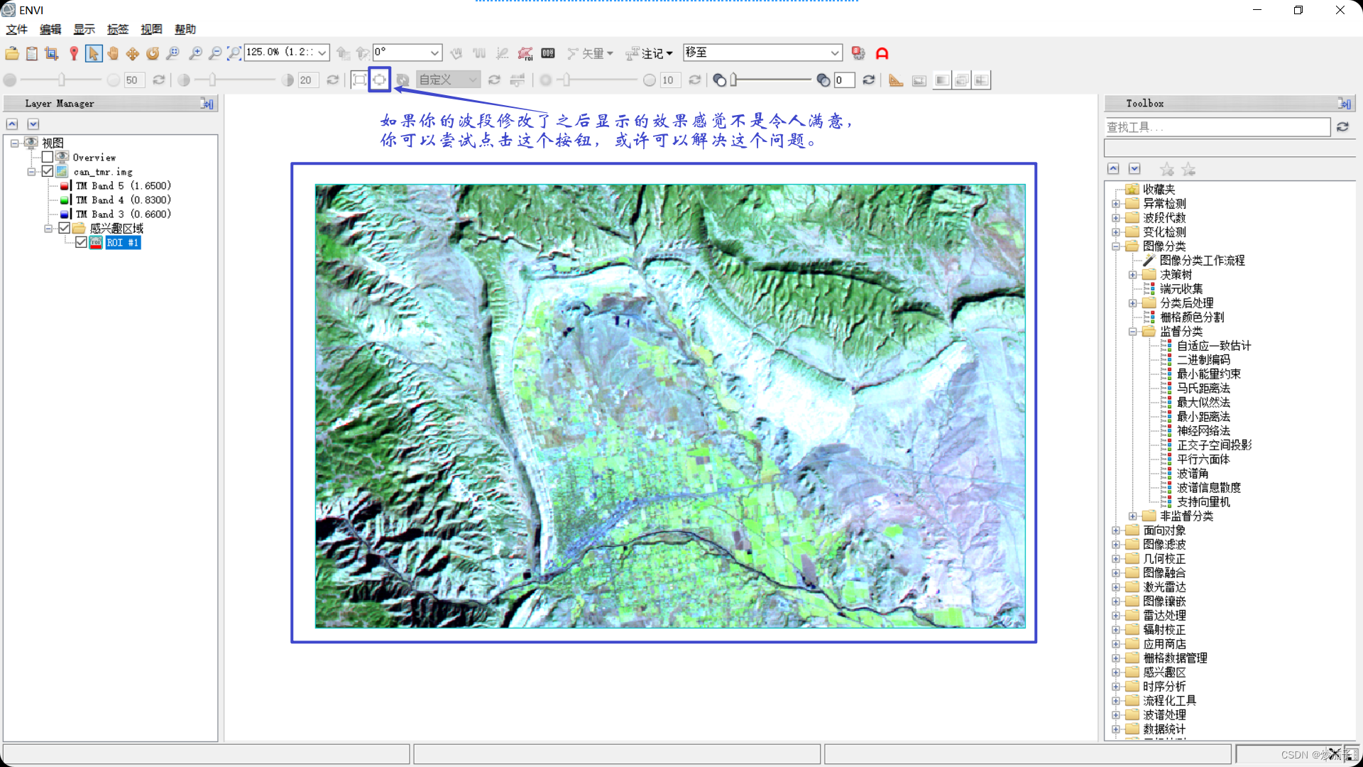The height and width of the screenshot is (767, 1363).
Task: Open the 文件 menu
Action: coord(16,29)
